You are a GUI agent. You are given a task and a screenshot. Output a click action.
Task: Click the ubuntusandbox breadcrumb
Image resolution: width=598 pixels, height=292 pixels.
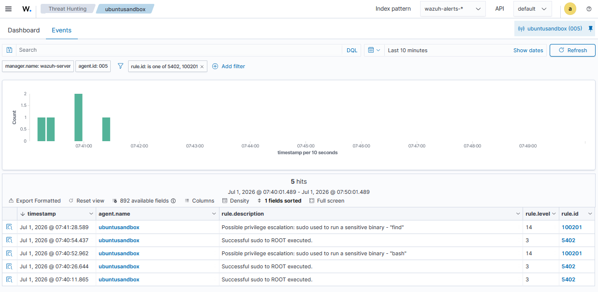(x=125, y=9)
